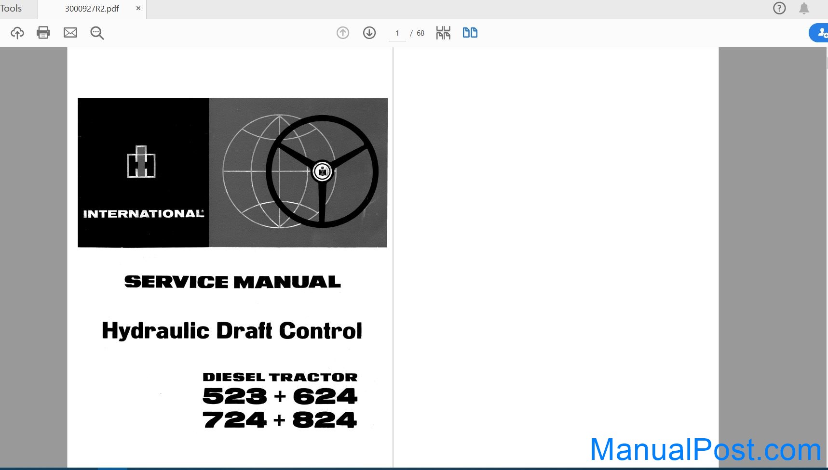
Task: Toggle two-page view icon
Action: [x=470, y=33]
